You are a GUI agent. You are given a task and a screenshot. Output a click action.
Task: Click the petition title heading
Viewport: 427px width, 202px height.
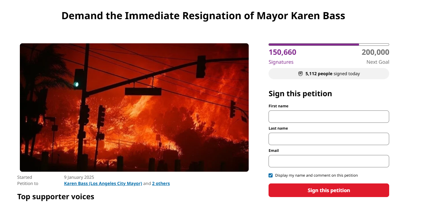pyautogui.click(x=203, y=15)
